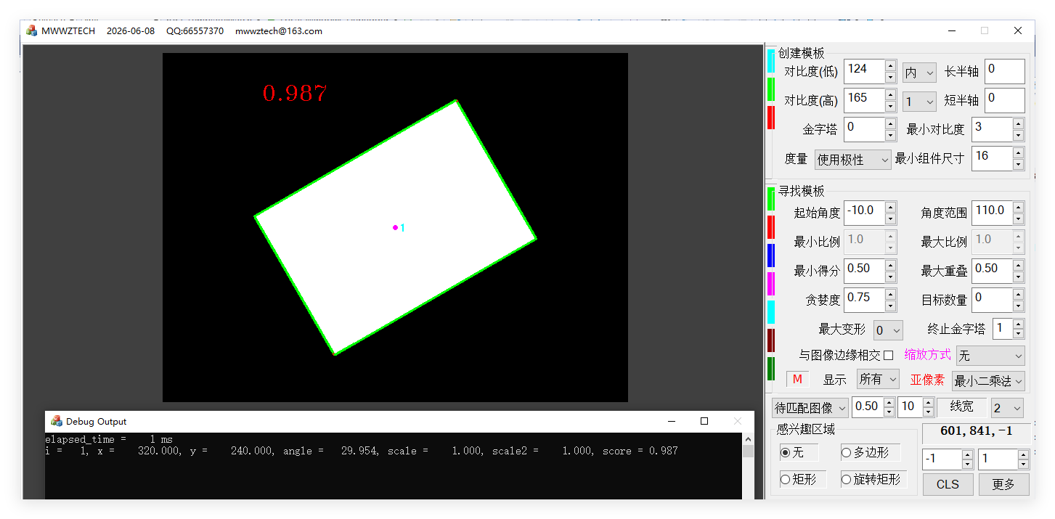Click the dark red color bar in 寻找模板
Screen dimensions: 1055x519
[771, 340]
